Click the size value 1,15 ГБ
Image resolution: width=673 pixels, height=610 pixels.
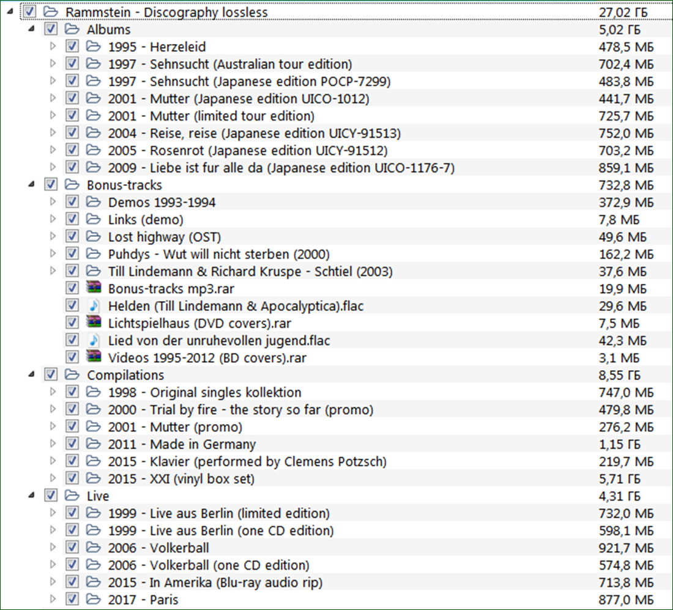[x=619, y=444]
